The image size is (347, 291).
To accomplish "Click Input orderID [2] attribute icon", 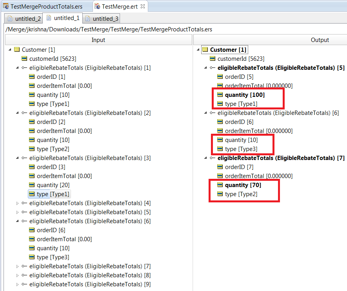I will click(x=32, y=122).
